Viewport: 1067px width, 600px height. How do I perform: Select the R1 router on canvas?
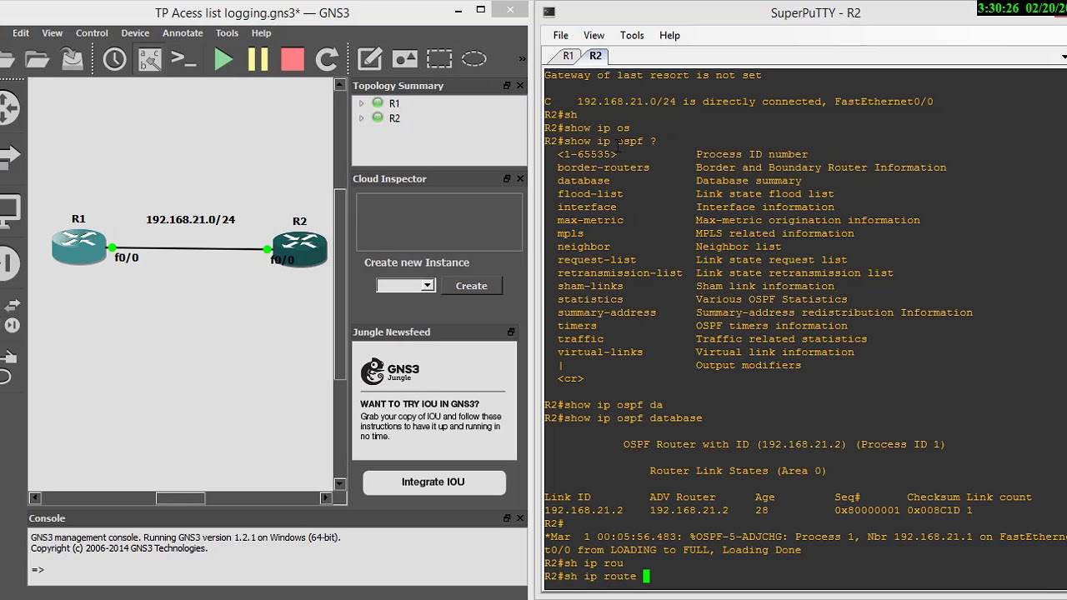click(x=79, y=247)
